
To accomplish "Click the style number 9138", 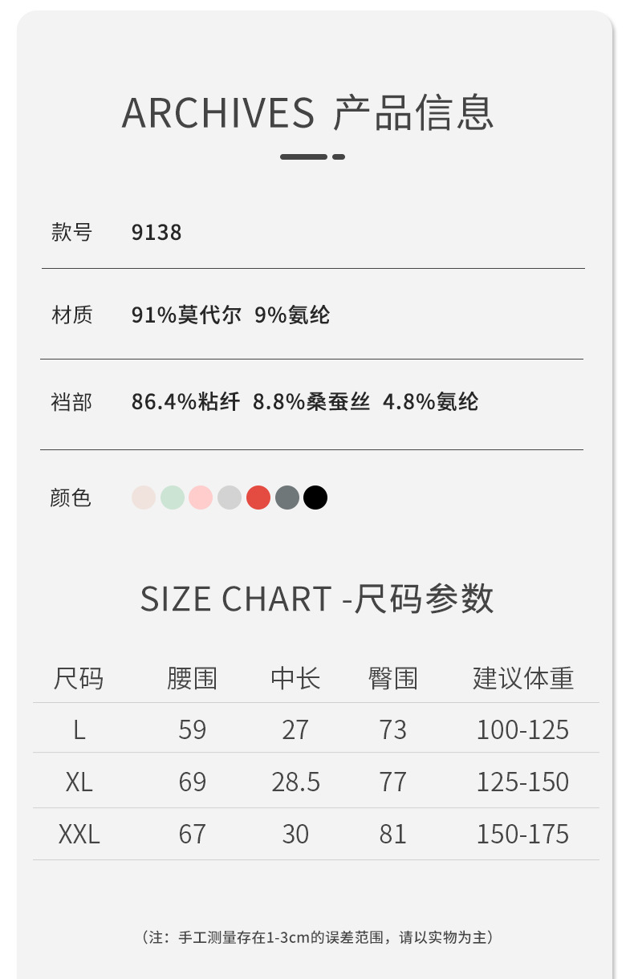I will 156,233.
